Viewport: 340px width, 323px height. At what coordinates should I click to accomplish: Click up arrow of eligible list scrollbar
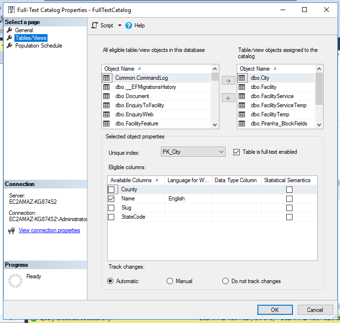pos(215,69)
